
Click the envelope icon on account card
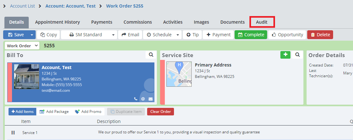point(151,99)
